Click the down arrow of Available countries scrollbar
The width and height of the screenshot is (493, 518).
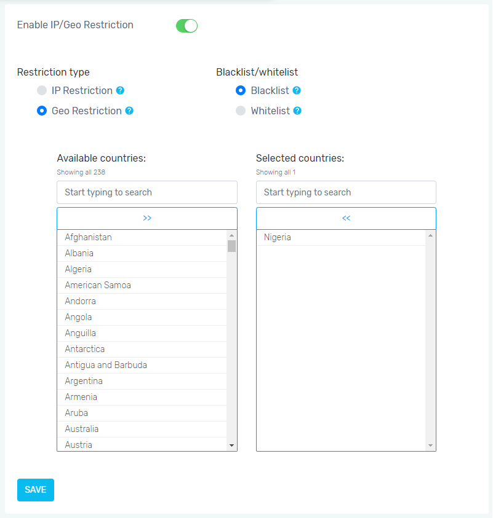pyautogui.click(x=231, y=445)
